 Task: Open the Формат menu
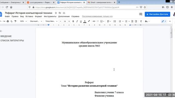tap(38, 16)
